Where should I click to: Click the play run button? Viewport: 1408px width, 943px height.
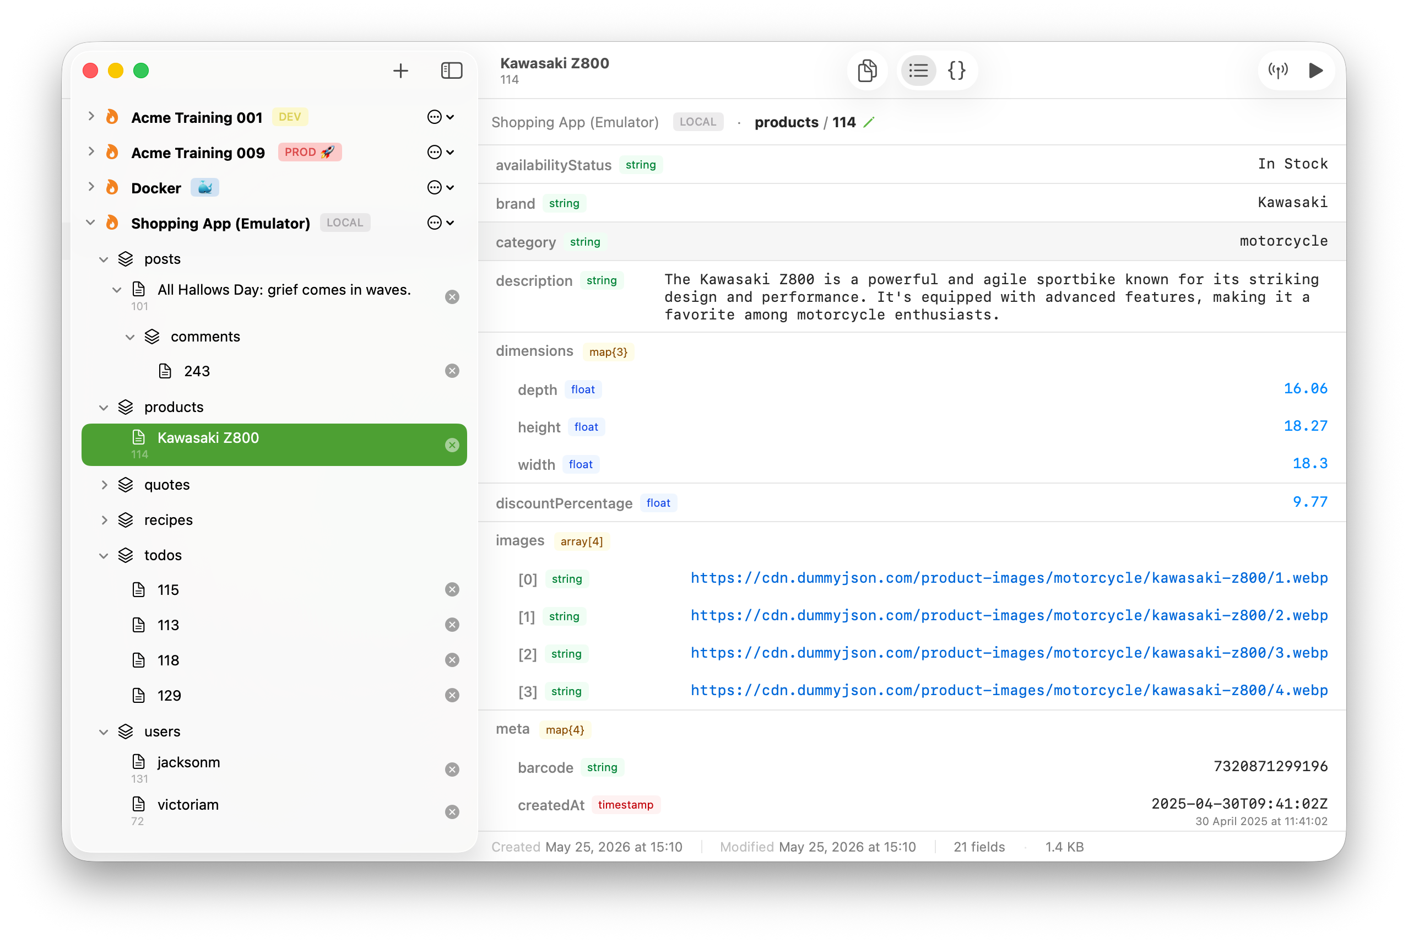pos(1315,71)
